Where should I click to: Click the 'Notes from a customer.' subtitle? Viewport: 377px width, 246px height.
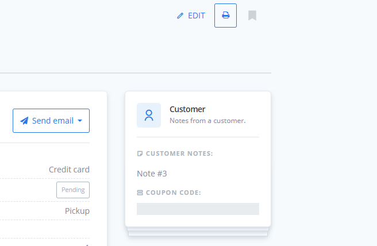click(207, 121)
